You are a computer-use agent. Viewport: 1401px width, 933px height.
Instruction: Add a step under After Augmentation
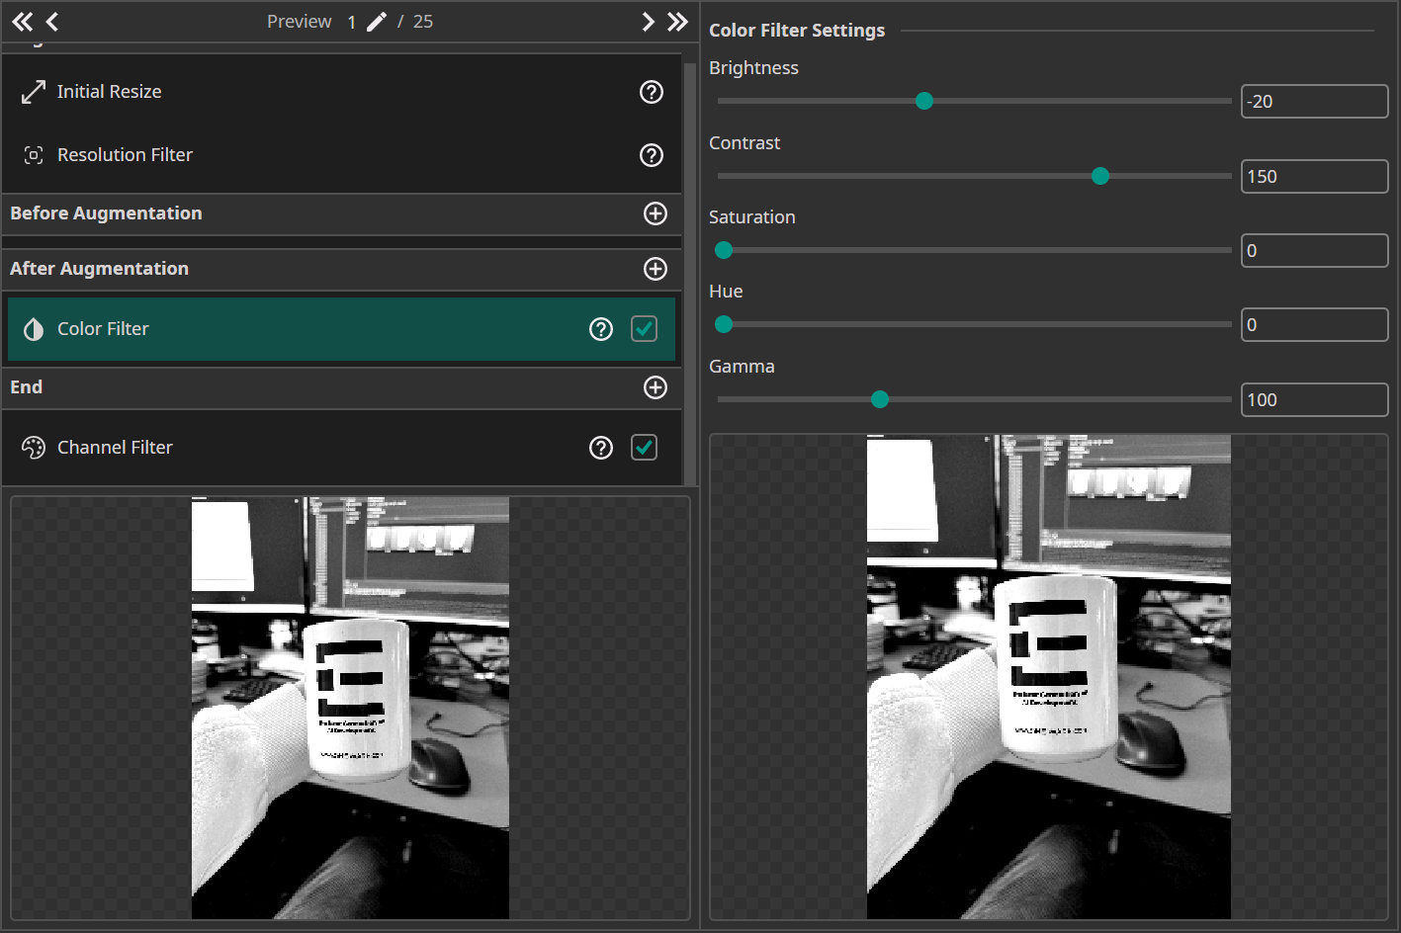click(x=656, y=268)
